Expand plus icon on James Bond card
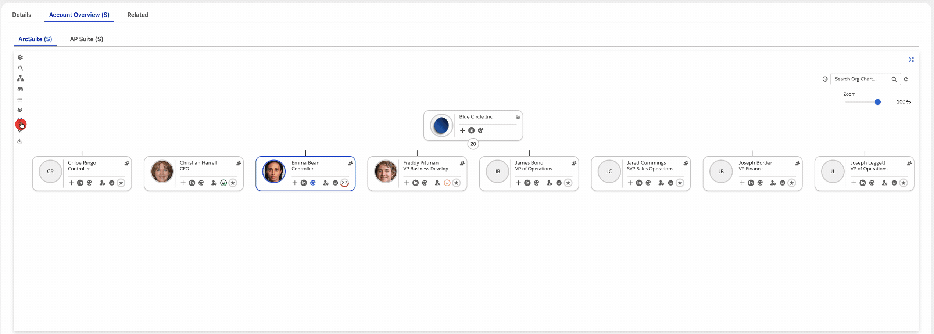This screenshot has height=334, width=934. pos(518,183)
